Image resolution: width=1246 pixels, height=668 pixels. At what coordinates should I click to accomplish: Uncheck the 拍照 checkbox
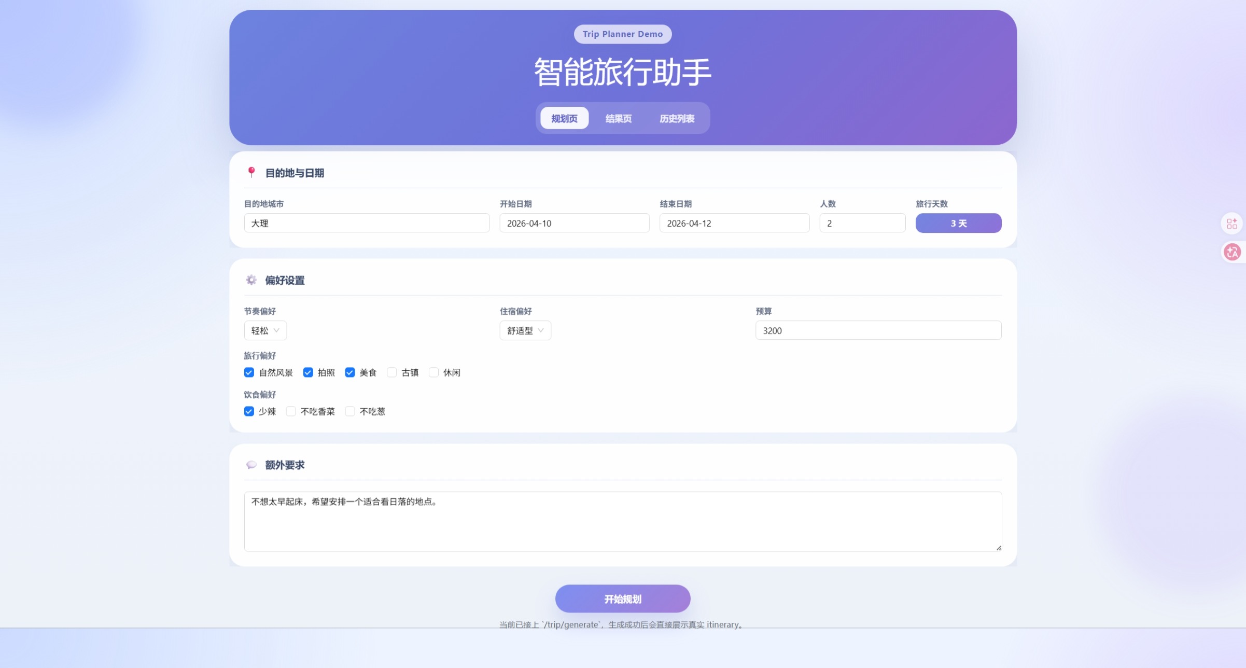pyautogui.click(x=308, y=372)
